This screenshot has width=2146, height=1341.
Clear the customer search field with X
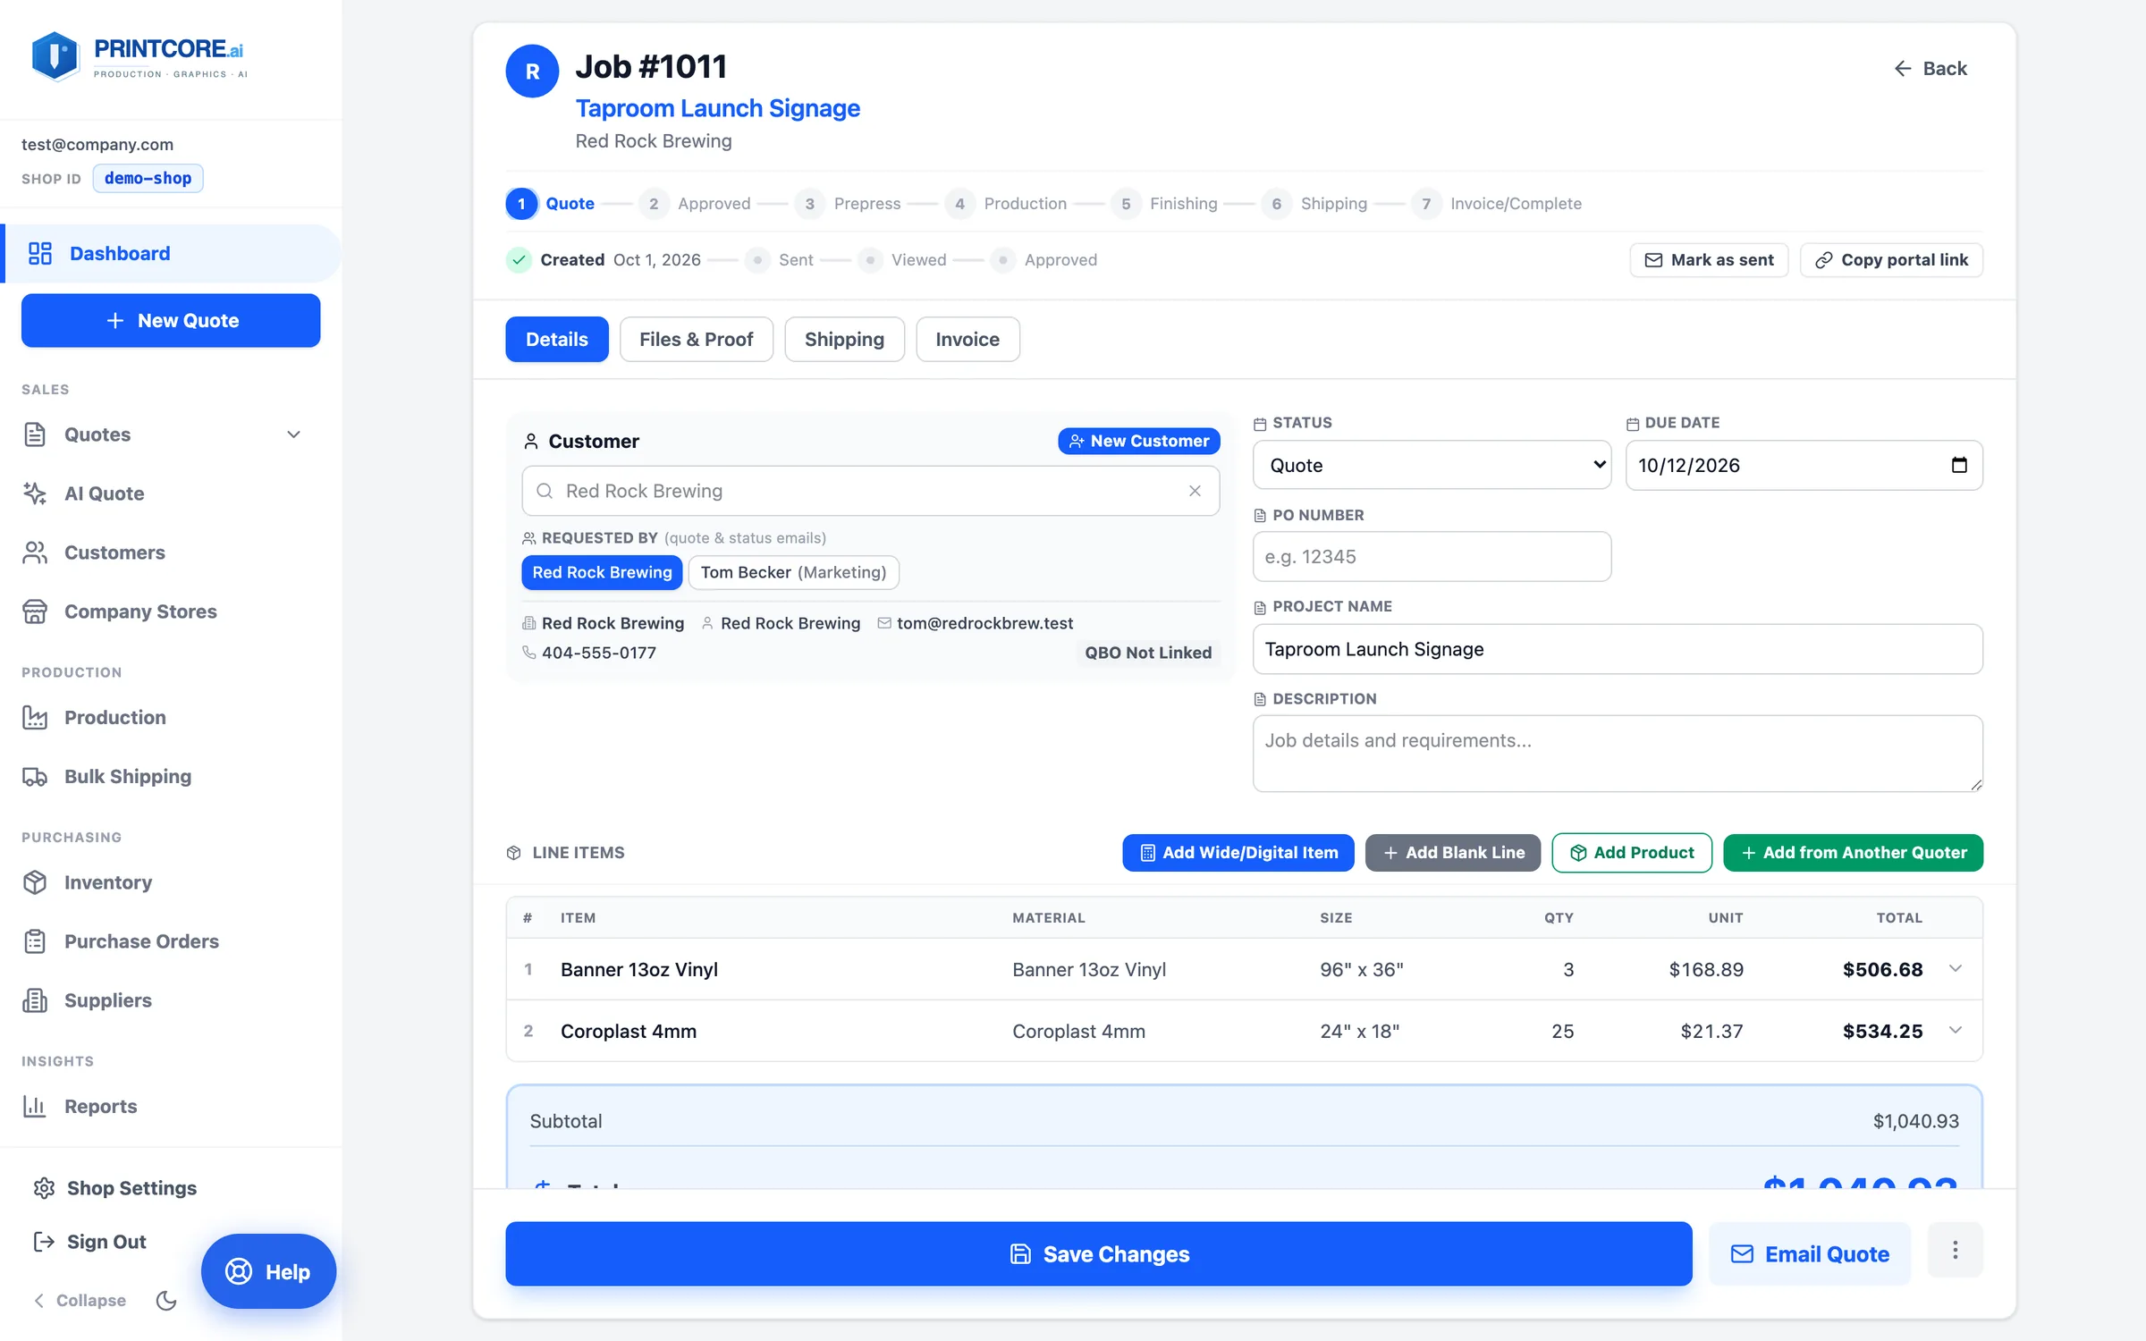coord(1195,491)
